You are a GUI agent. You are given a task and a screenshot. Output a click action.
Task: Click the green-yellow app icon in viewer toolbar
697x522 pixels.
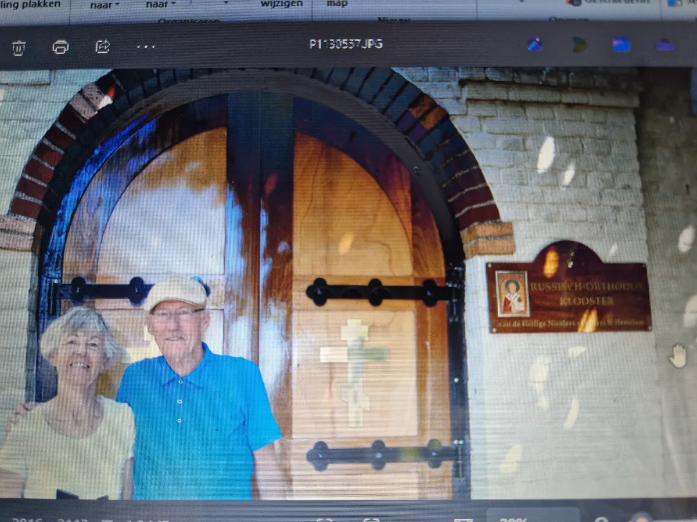(579, 45)
